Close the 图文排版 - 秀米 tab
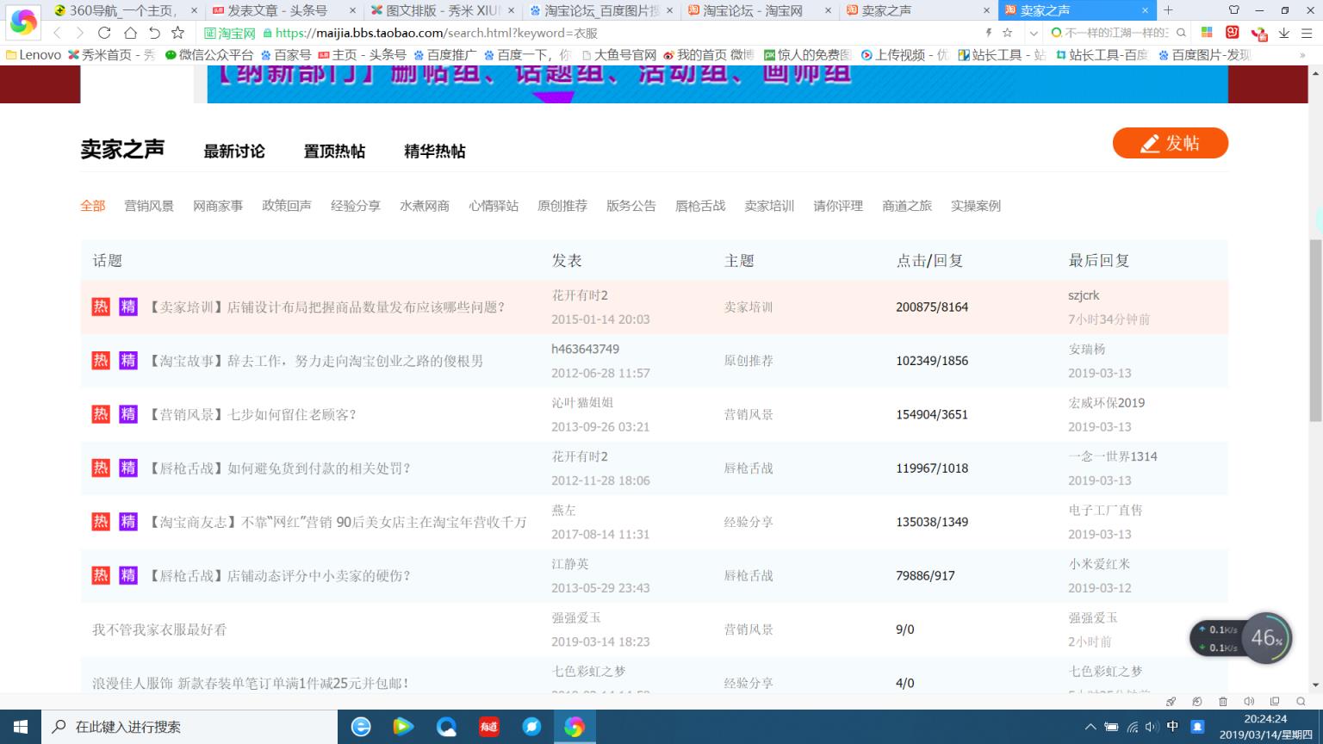The height and width of the screenshot is (744, 1323). (512, 10)
